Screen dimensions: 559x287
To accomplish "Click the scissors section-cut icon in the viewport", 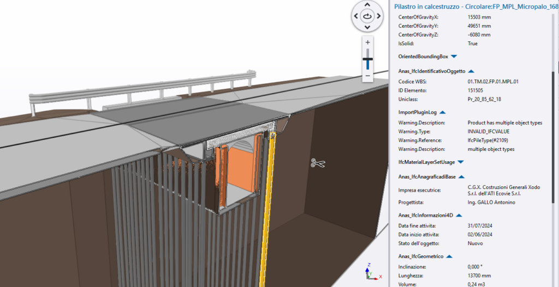I will point(318,163).
